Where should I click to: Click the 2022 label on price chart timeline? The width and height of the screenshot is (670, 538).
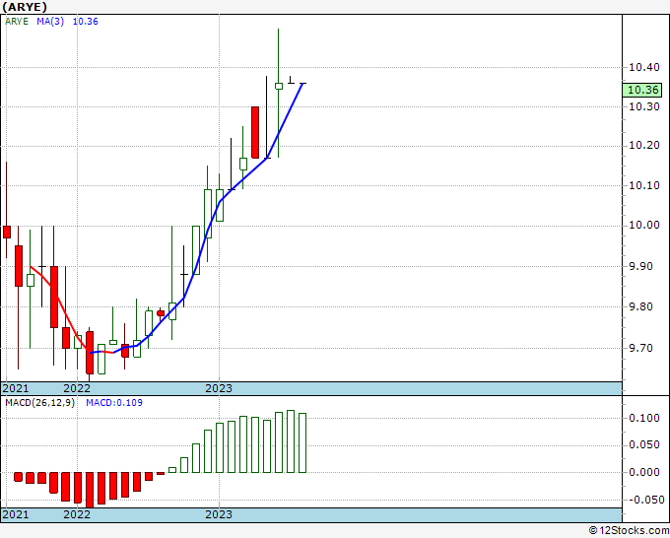coord(77,388)
